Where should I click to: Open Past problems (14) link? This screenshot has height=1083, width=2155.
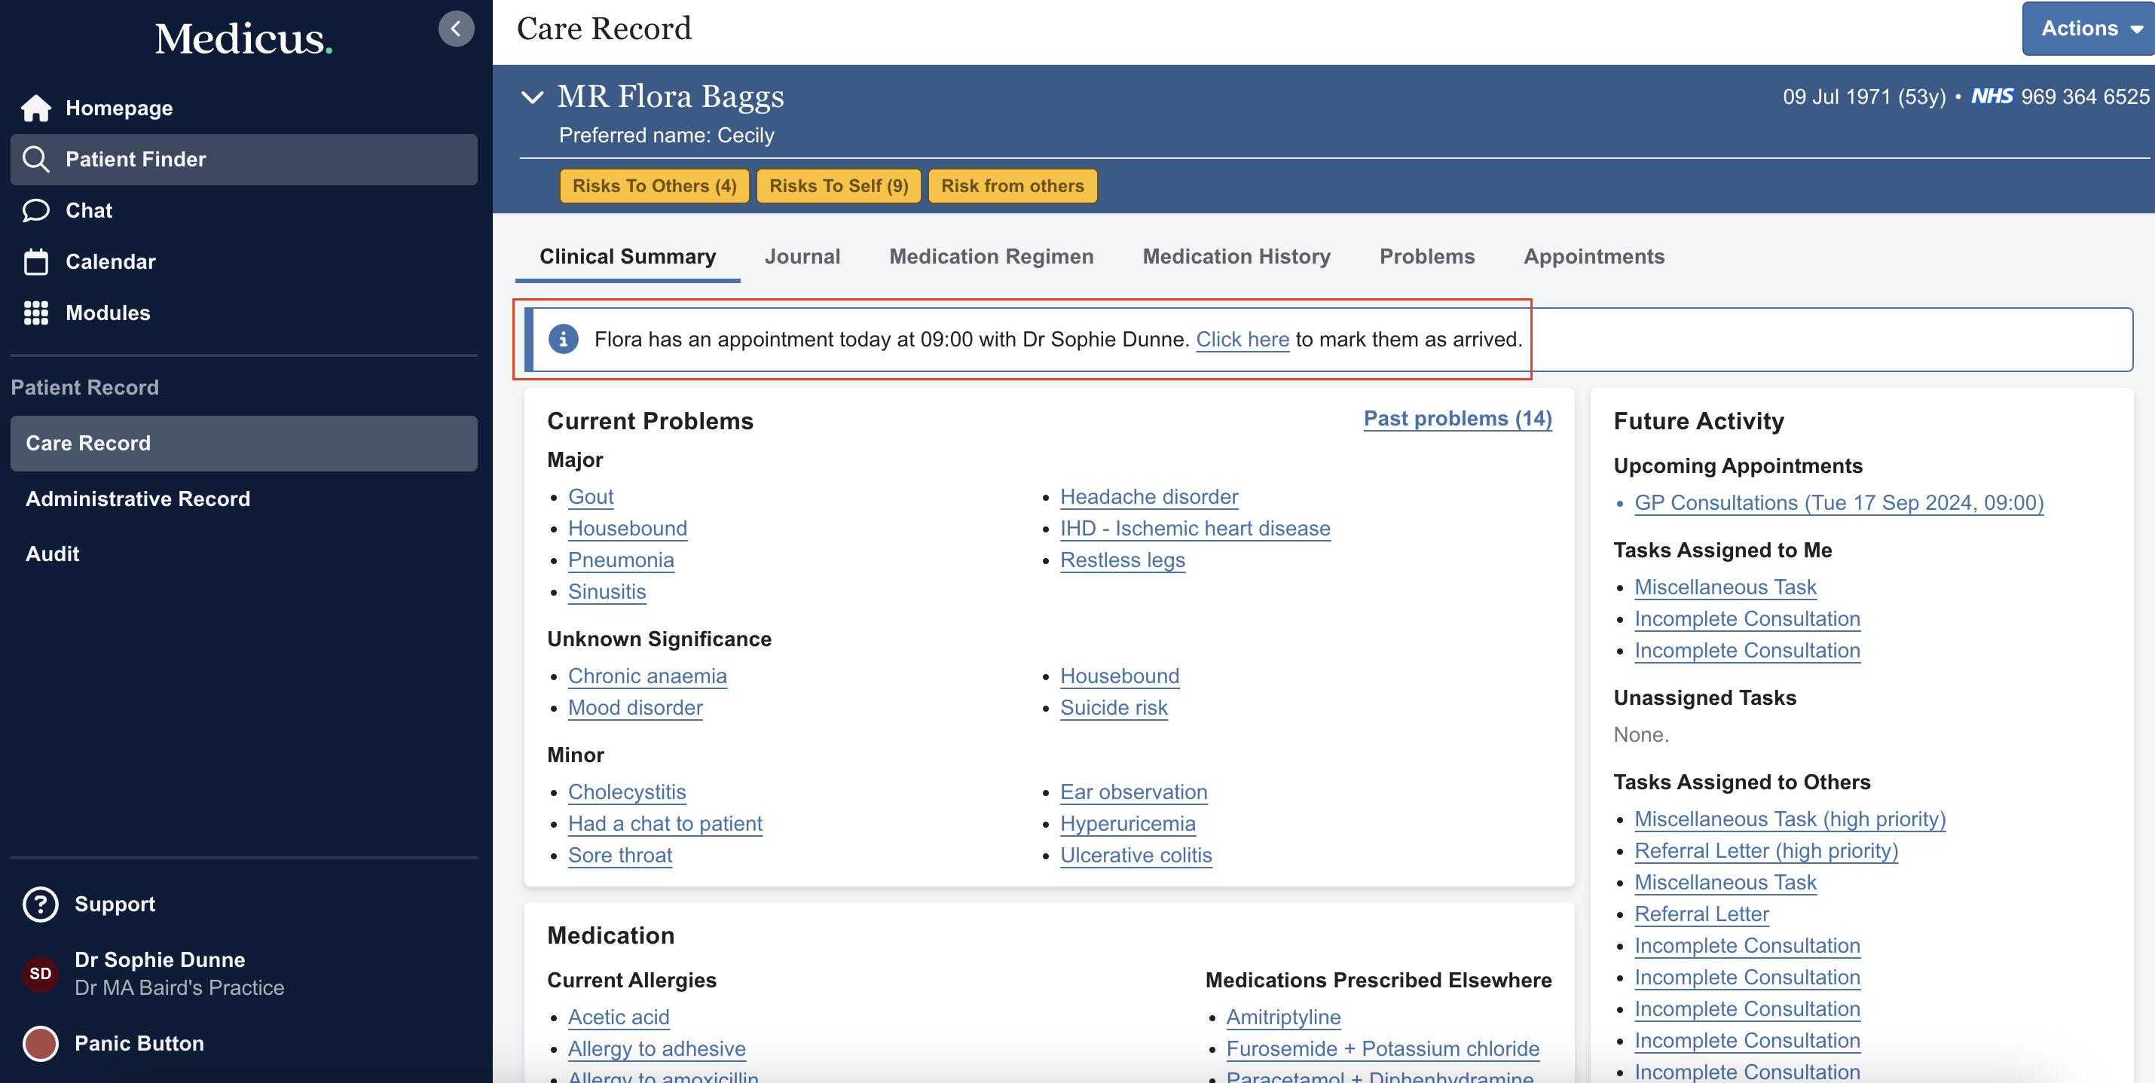click(x=1457, y=418)
